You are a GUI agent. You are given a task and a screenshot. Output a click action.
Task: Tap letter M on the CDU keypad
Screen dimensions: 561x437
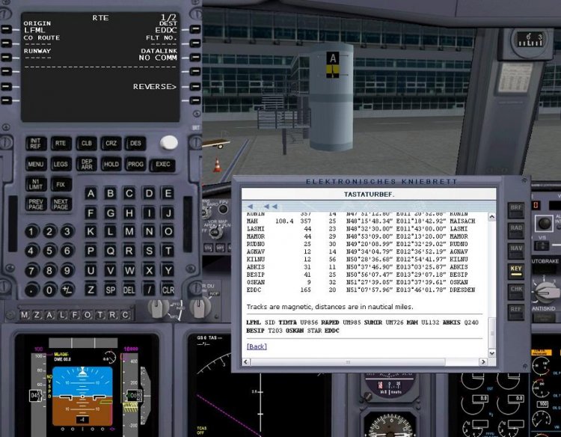click(129, 231)
